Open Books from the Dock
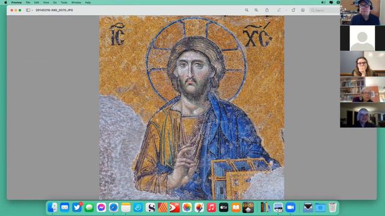The image size is (385, 216). [x=236, y=208]
